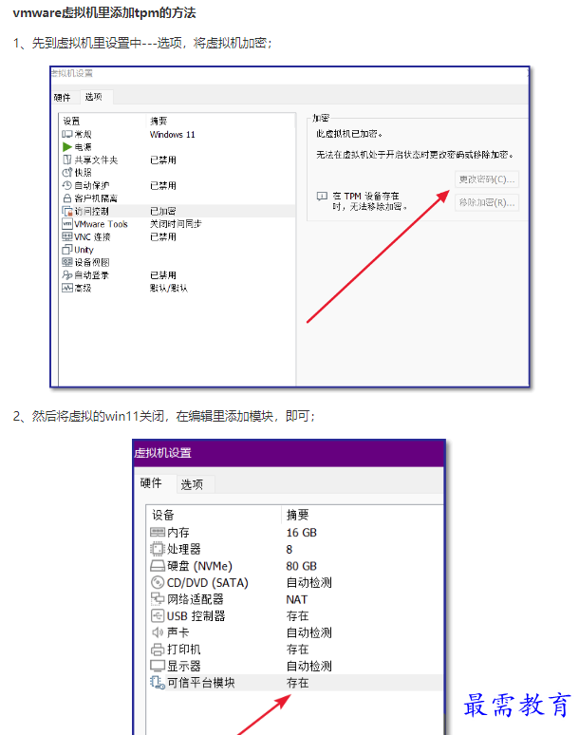Click the USB 控制器 icon
Screen dimensions: 579x735
[158, 615]
